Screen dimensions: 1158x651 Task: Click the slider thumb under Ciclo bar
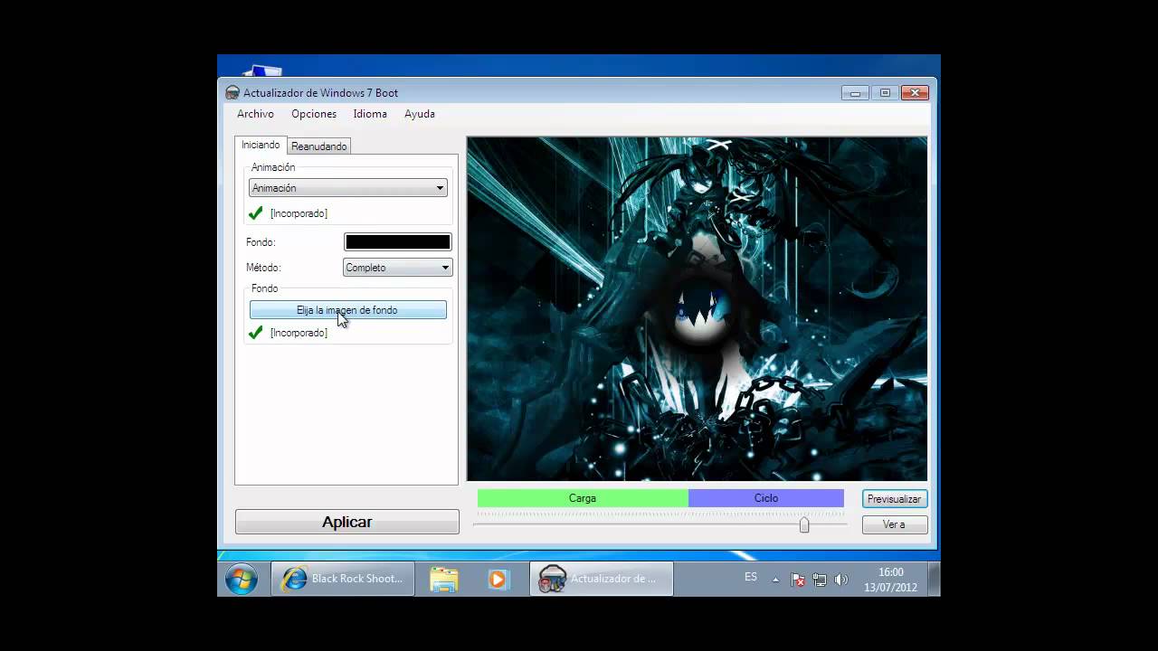pos(804,524)
